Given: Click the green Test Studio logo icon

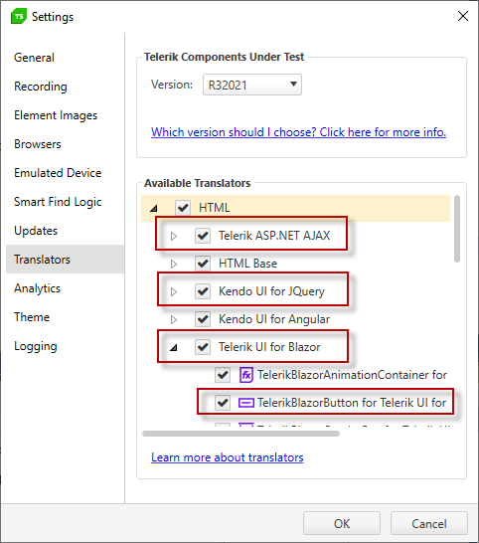Looking at the screenshot, I should pos(19,16).
